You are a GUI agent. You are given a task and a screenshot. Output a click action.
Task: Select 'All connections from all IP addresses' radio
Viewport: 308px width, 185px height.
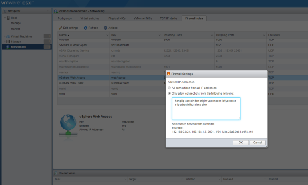(x=169, y=88)
